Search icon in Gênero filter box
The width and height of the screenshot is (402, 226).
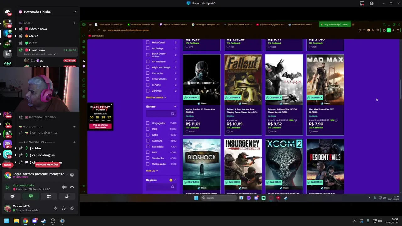point(172,114)
